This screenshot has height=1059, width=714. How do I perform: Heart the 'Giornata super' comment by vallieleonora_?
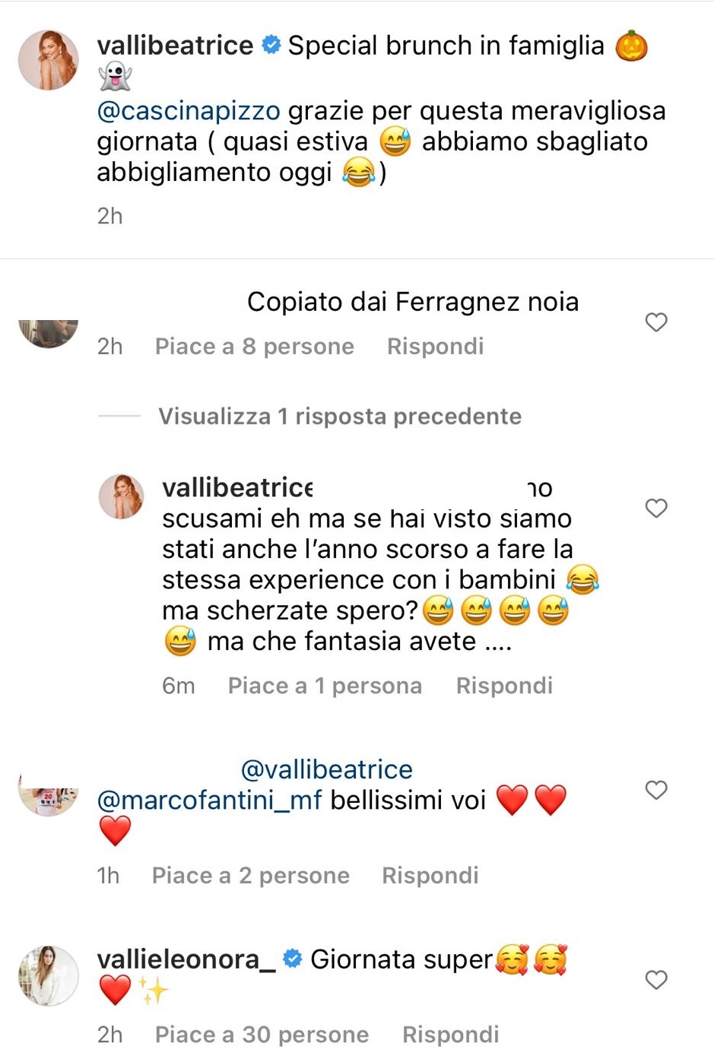pyautogui.click(x=655, y=980)
